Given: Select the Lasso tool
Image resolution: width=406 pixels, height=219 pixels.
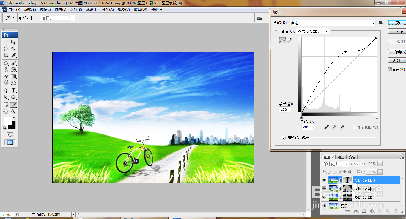Looking at the screenshot, I should pyautogui.click(x=6, y=49).
